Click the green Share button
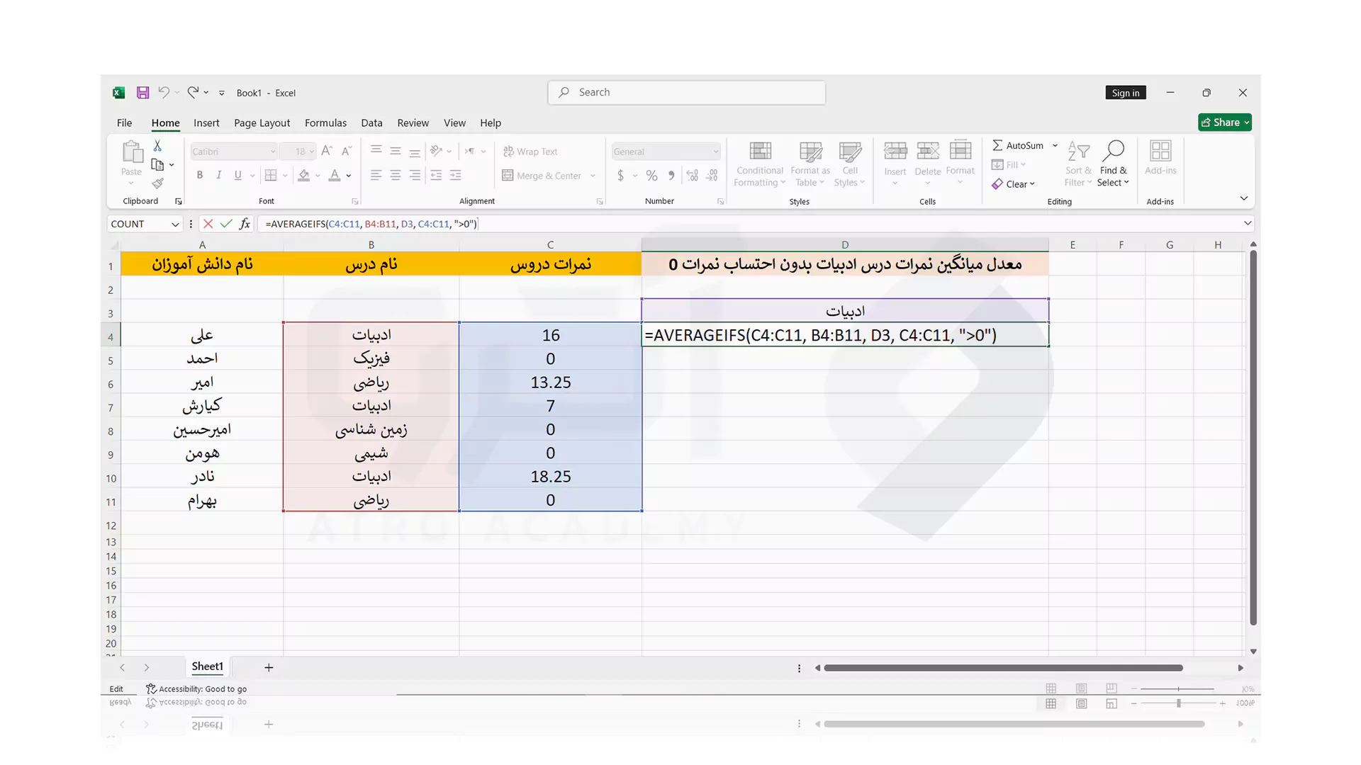The image size is (1361, 765). pos(1225,123)
